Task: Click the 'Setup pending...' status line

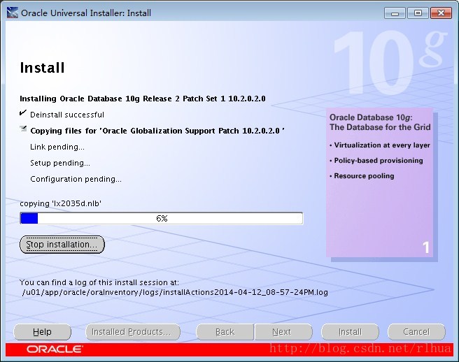Action: [x=60, y=163]
